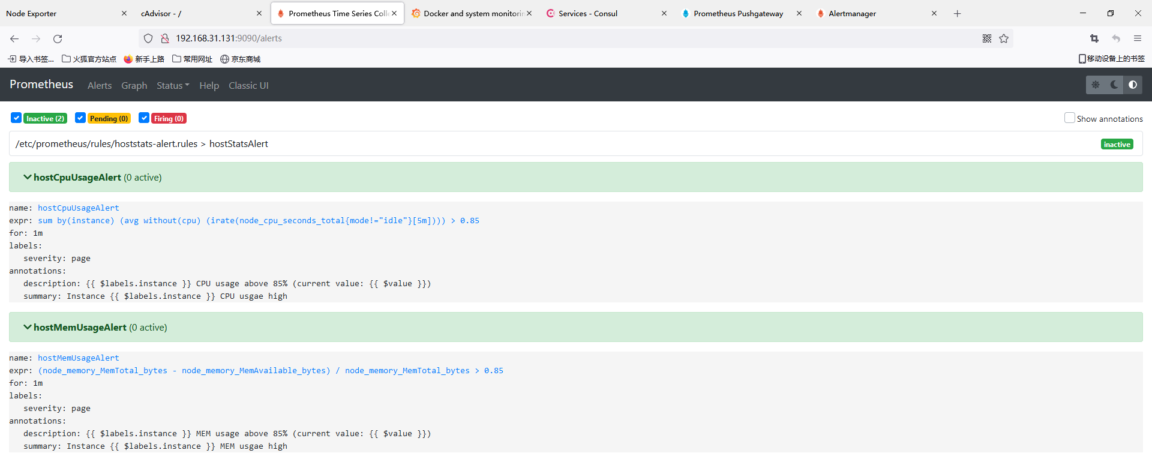1152x459 pixels.
Task: Open 常用网址 bookmark folder
Action: pyautogui.click(x=193, y=59)
